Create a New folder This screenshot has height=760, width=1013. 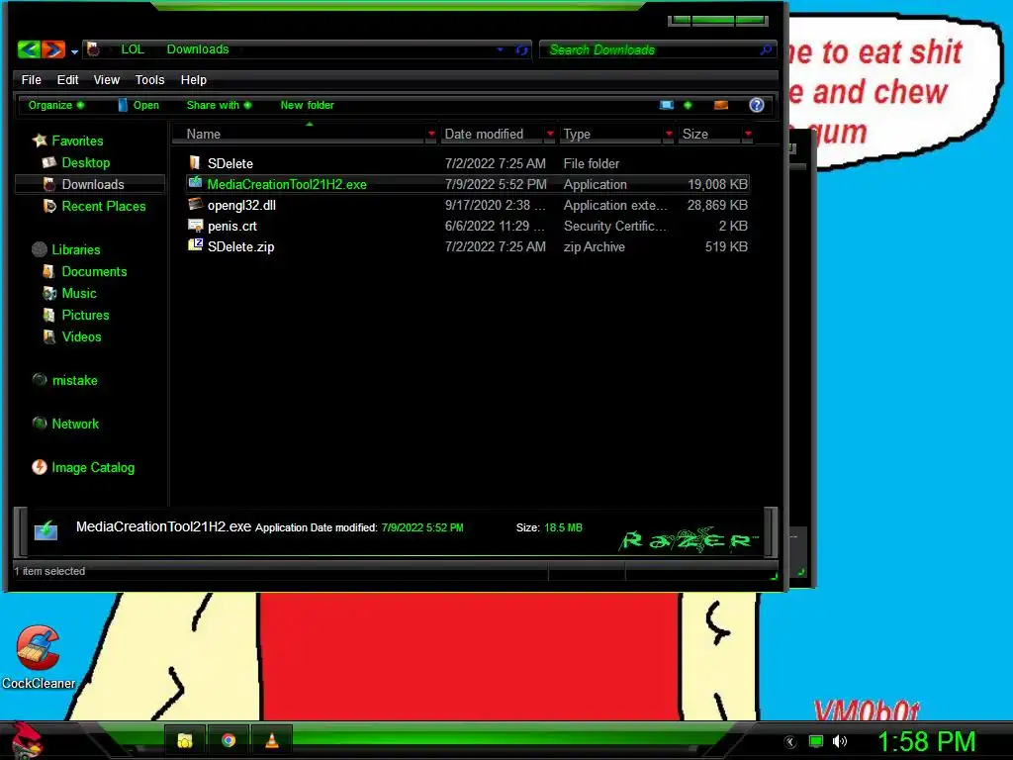click(x=307, y=105)
